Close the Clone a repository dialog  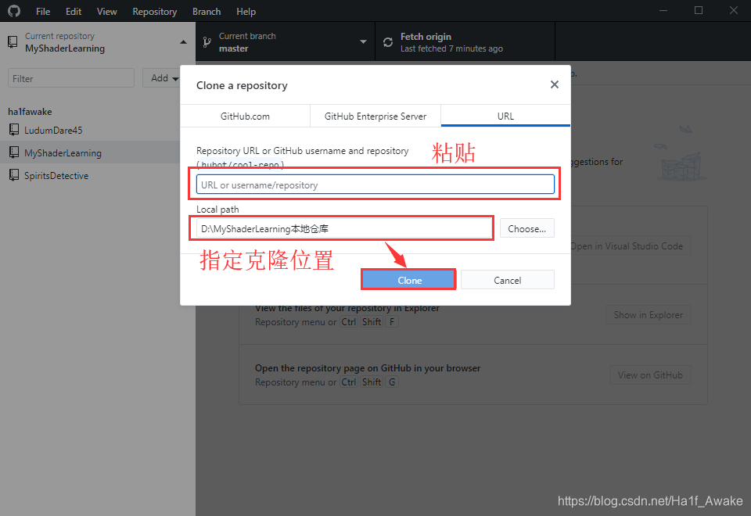point(554,84)
